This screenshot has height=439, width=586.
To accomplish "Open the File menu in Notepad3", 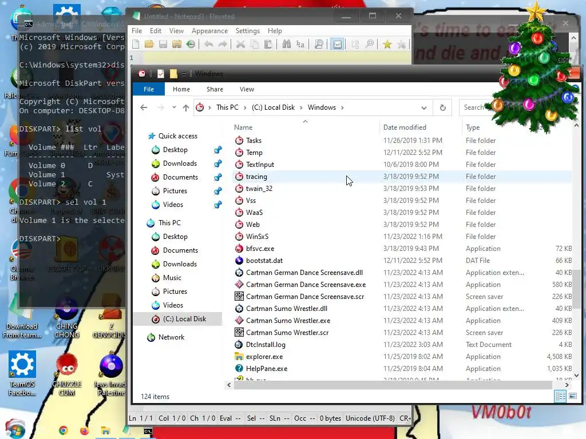I will click(x=137, y=31).
